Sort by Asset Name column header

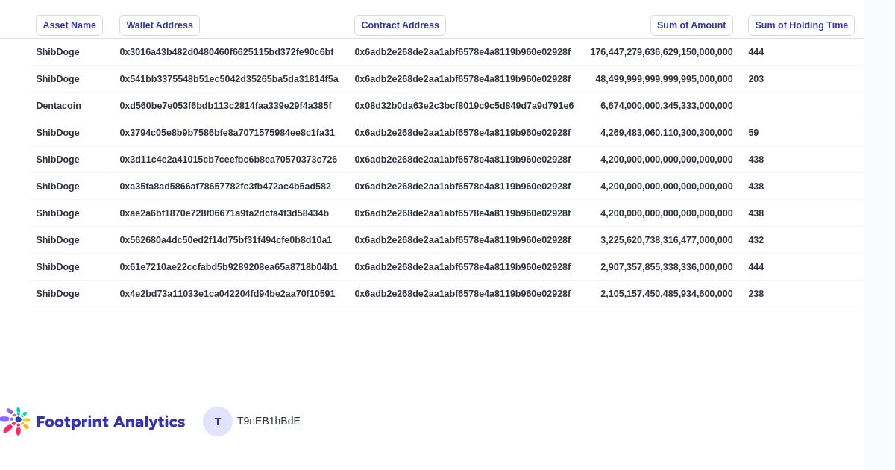[69, 25]
